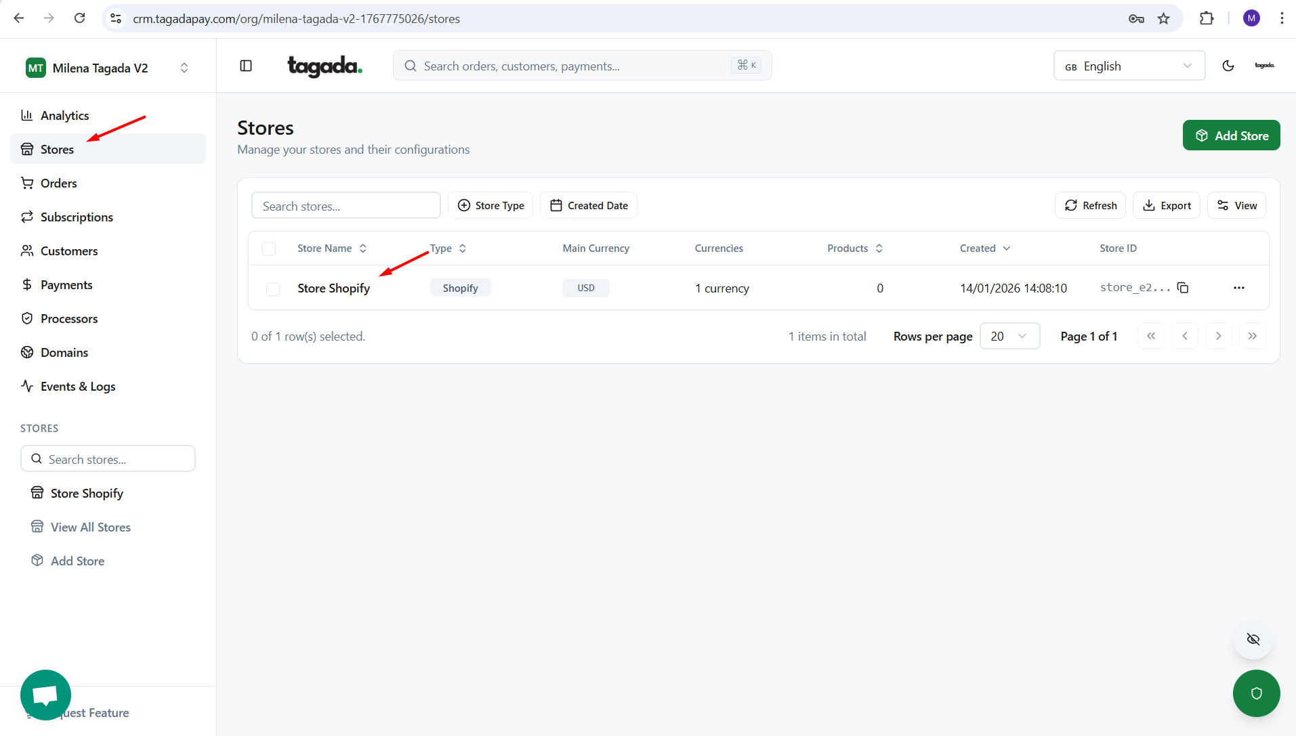Collapse the sidebar panel icon
Viewport: 1296px width, 736px height.
pos(246,66)
